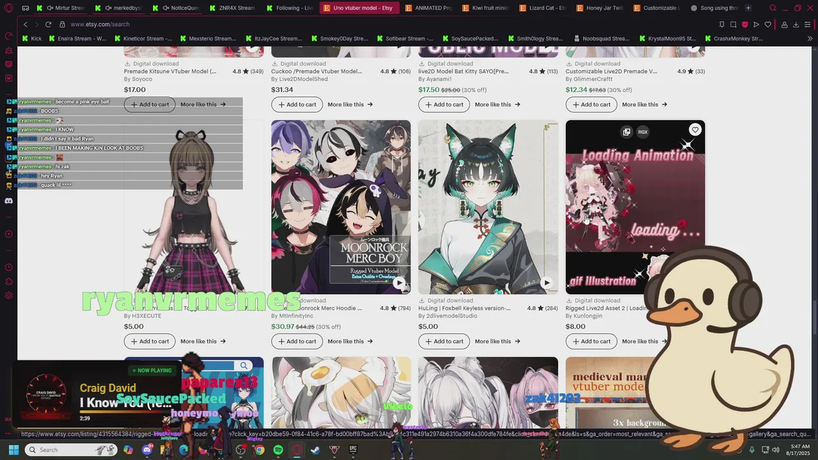Click the heart bookmark icon in address bar toolbar
The width and height of the screenshot is (818, 460).
point(768,24)
